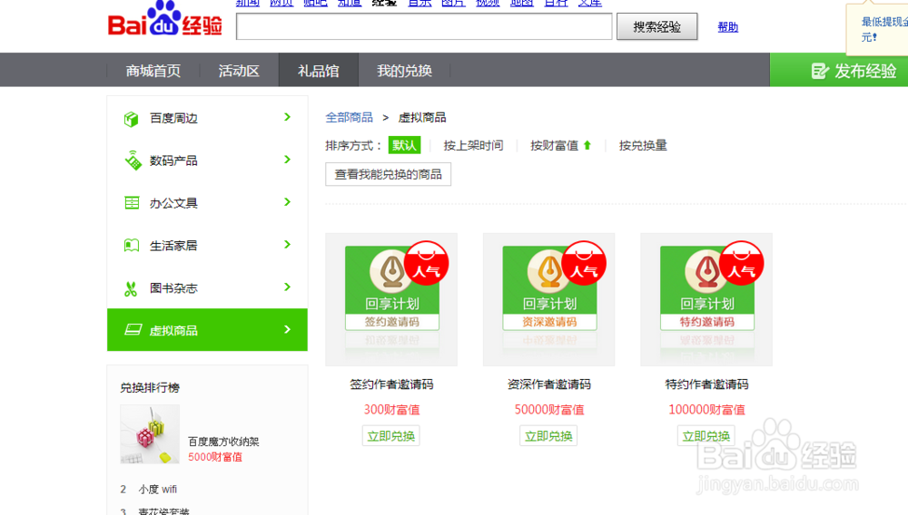The height and width of the screenshot is (515, 908).
Task: Expand the 数码产品 category chevron
Action: coord(287,160)
